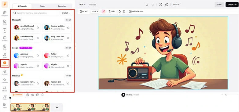Play the video preview

[x=123, y=95]
